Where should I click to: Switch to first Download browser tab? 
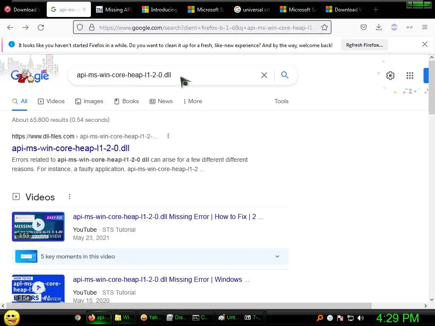click(x=23, y=10)
